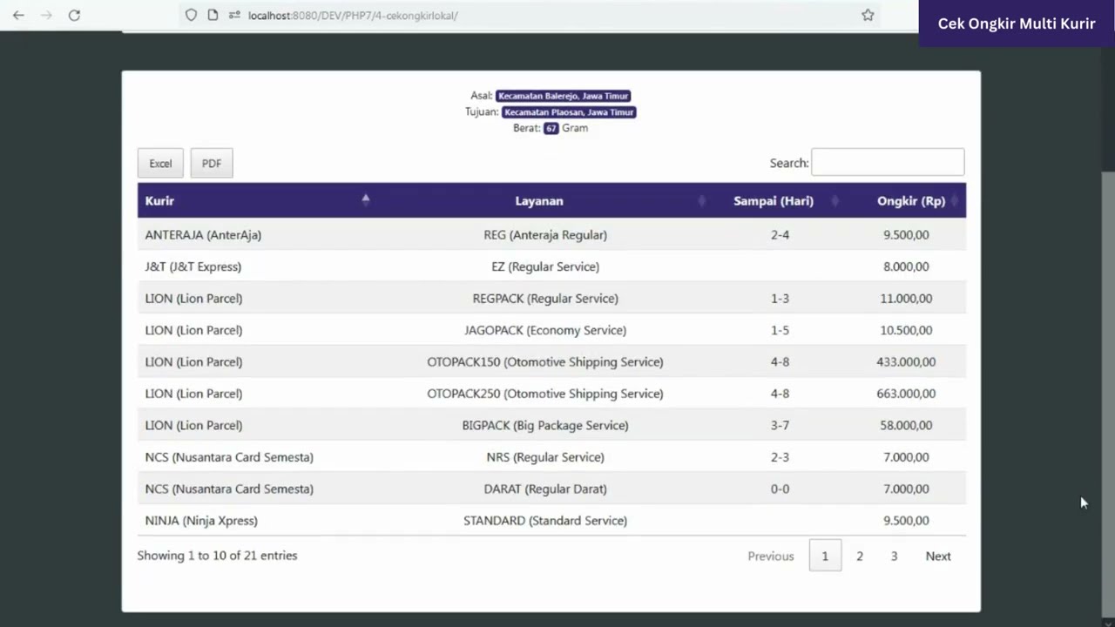Click the address bar URL

click(353, 16)
